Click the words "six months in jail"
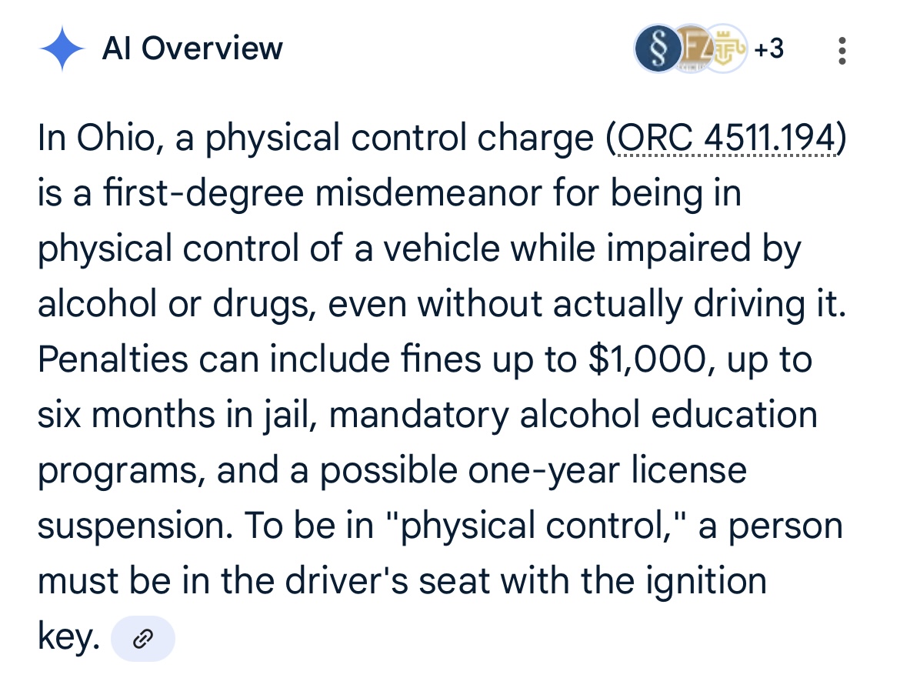This screenshot has width=900, height=678. [178, 416]
